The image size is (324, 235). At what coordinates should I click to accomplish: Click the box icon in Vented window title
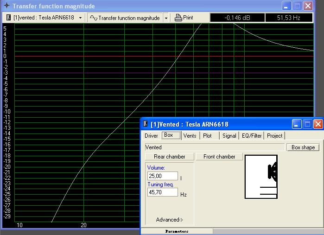145,124
